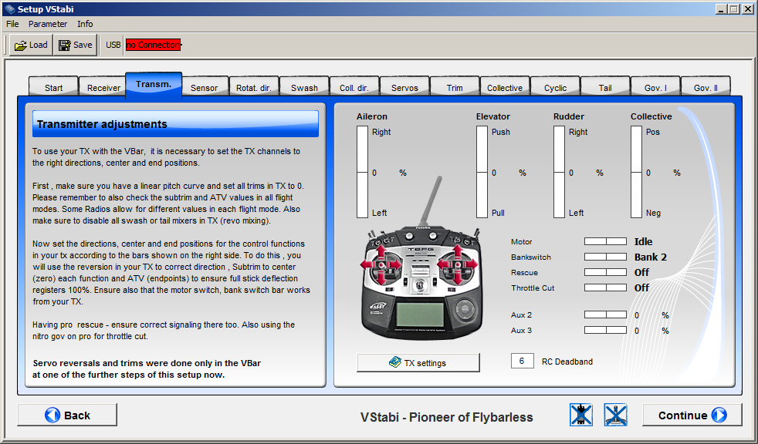Switch to the Tail tab
Viewport: 758px width, 444px height.
(x=605, y=87)
